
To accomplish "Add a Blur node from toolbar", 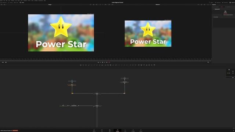I will [x=102, y=65].
